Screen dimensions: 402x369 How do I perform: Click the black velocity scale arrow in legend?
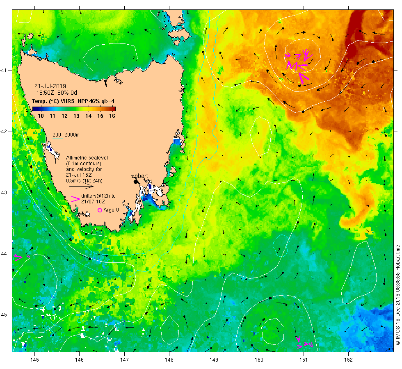click(81, 186)
